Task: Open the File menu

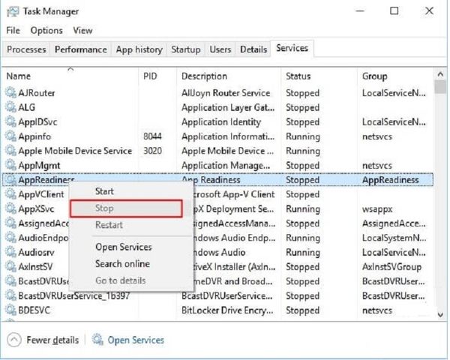Action: point(13,30)
